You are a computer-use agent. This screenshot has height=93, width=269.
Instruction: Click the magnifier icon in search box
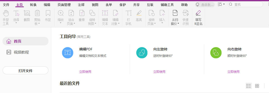(231, 4)
